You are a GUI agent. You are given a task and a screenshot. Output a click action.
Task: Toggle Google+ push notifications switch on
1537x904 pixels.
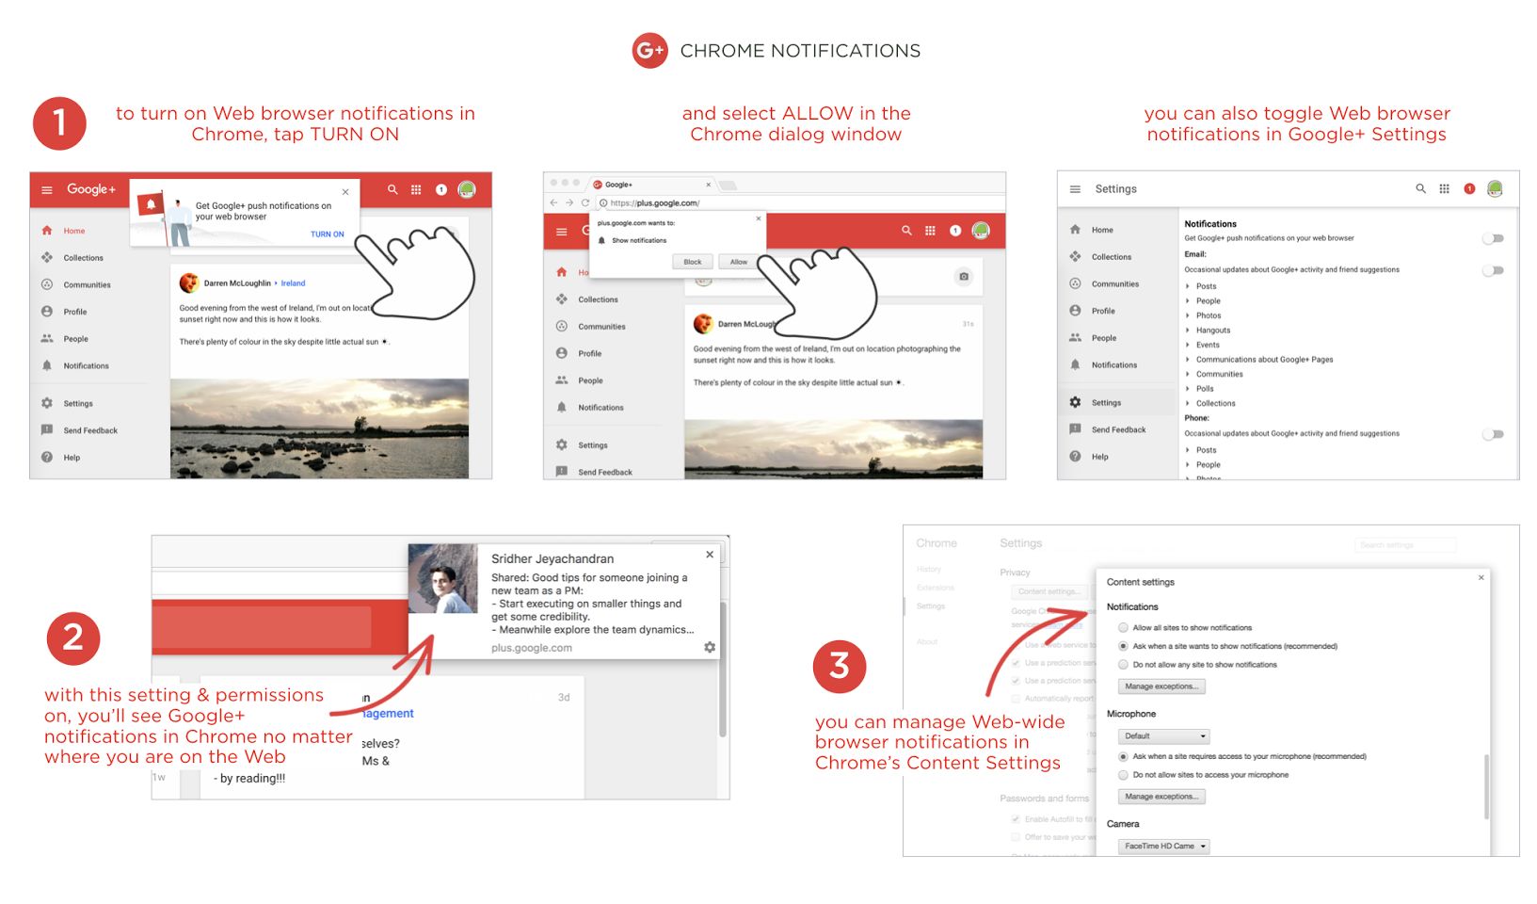(1493, 238)
